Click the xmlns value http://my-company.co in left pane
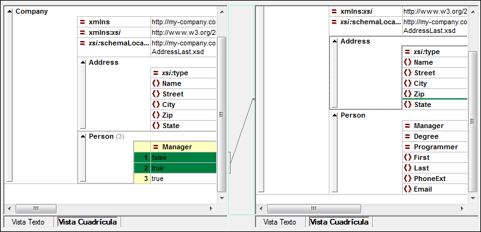Screen dimensions: 481x232 pyautogui.click(x=184, y=22)
